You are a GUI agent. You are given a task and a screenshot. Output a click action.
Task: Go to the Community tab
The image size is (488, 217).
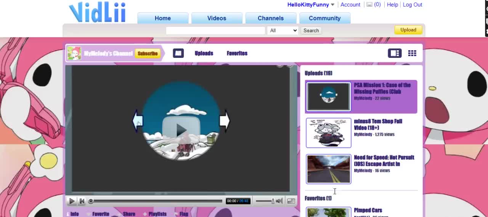325,18
